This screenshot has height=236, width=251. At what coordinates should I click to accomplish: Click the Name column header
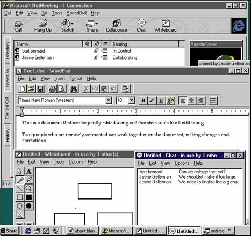pos(48,44)
